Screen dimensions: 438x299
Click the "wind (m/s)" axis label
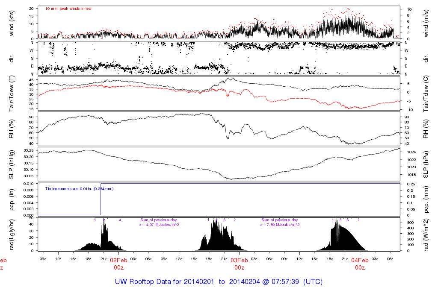pyautogui.click(x=426, y=23)
